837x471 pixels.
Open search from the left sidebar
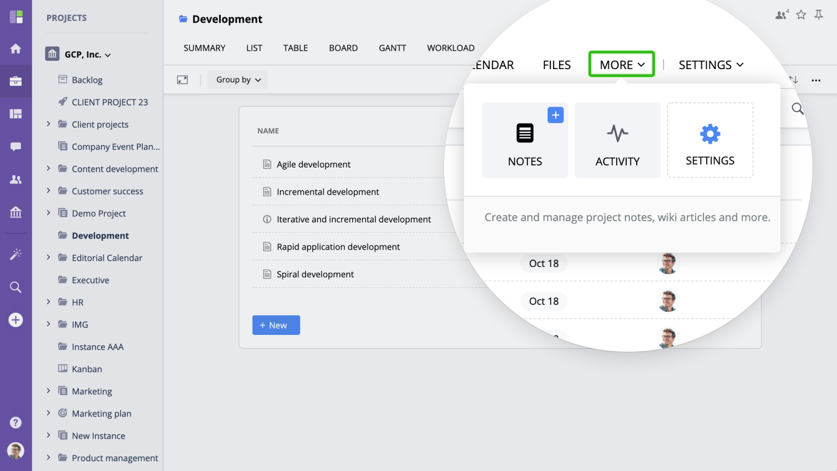pos(16,287)
